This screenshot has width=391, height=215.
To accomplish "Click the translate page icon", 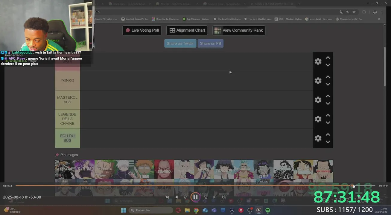I will [x=341, y=12].
